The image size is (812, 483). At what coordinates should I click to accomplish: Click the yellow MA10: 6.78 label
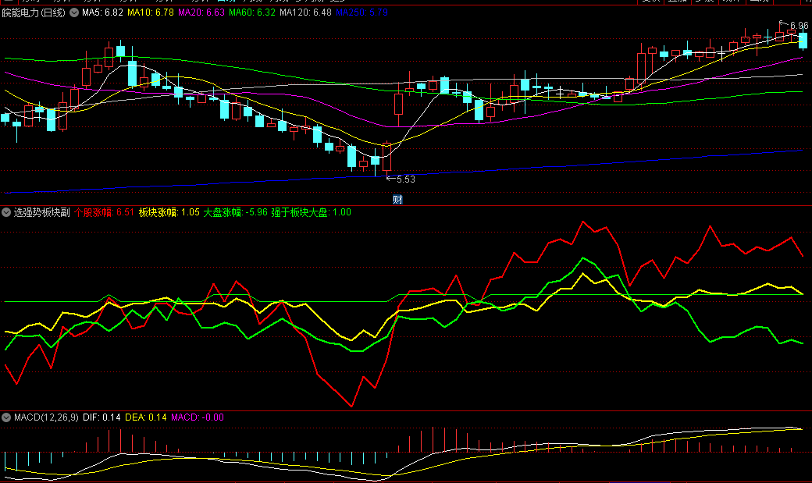151,12
